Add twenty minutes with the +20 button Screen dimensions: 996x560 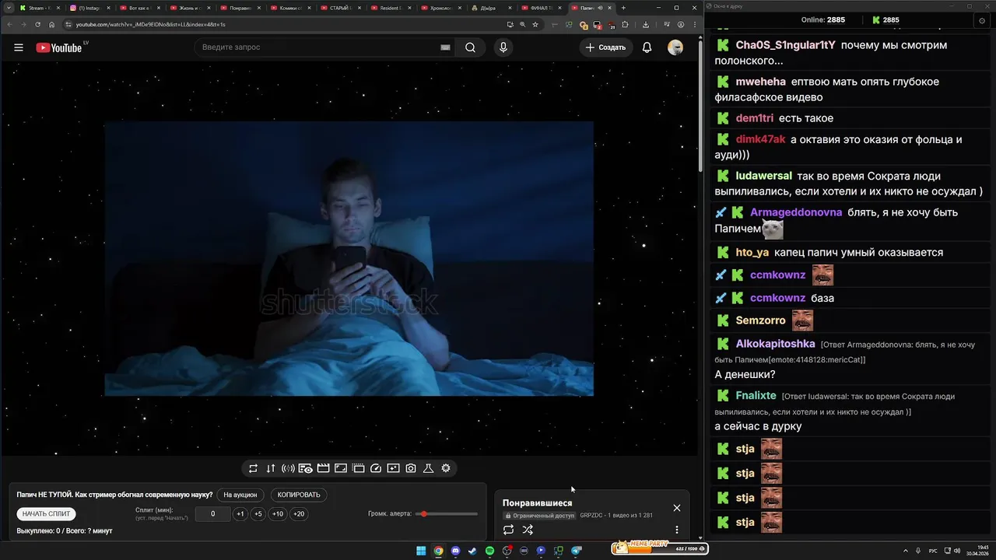(x=299, y=514)
